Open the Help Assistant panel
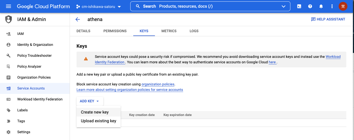354x140 pixels. 328,19
